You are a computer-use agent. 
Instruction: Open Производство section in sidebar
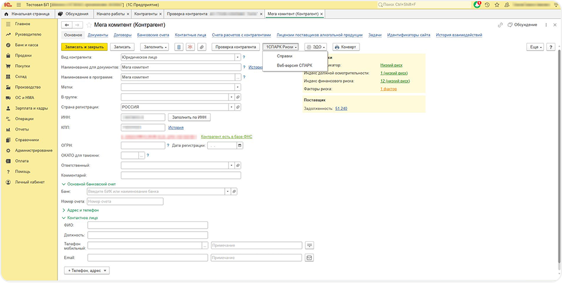[28, 87]
